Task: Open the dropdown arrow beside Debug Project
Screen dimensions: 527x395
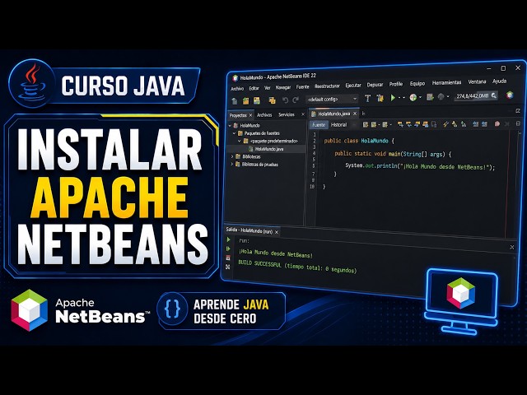Action: 420,97
